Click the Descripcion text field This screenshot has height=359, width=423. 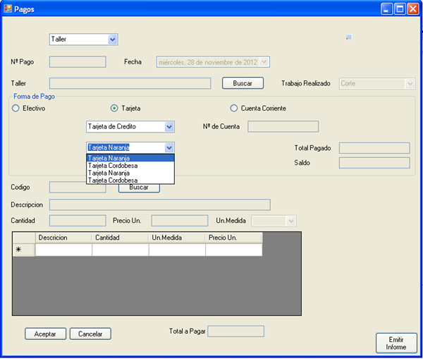point(159,205)
